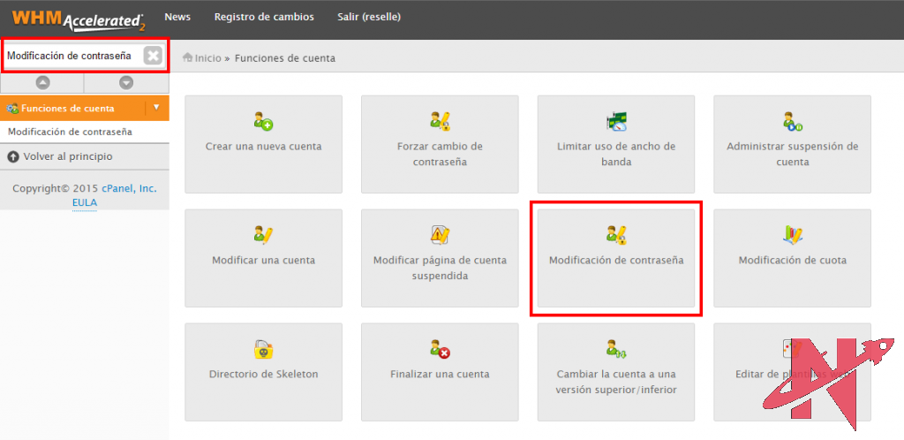Open Cambiar la cuenta a versión superior/inferior
This screenshot has width=904, height=440.
tap(616, 349)
